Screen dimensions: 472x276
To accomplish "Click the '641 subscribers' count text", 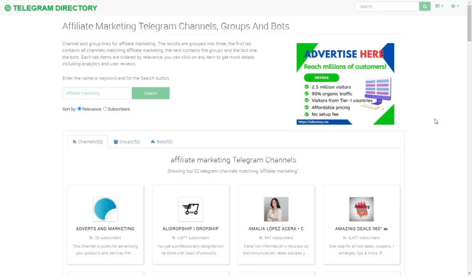I will click(279, 238).
